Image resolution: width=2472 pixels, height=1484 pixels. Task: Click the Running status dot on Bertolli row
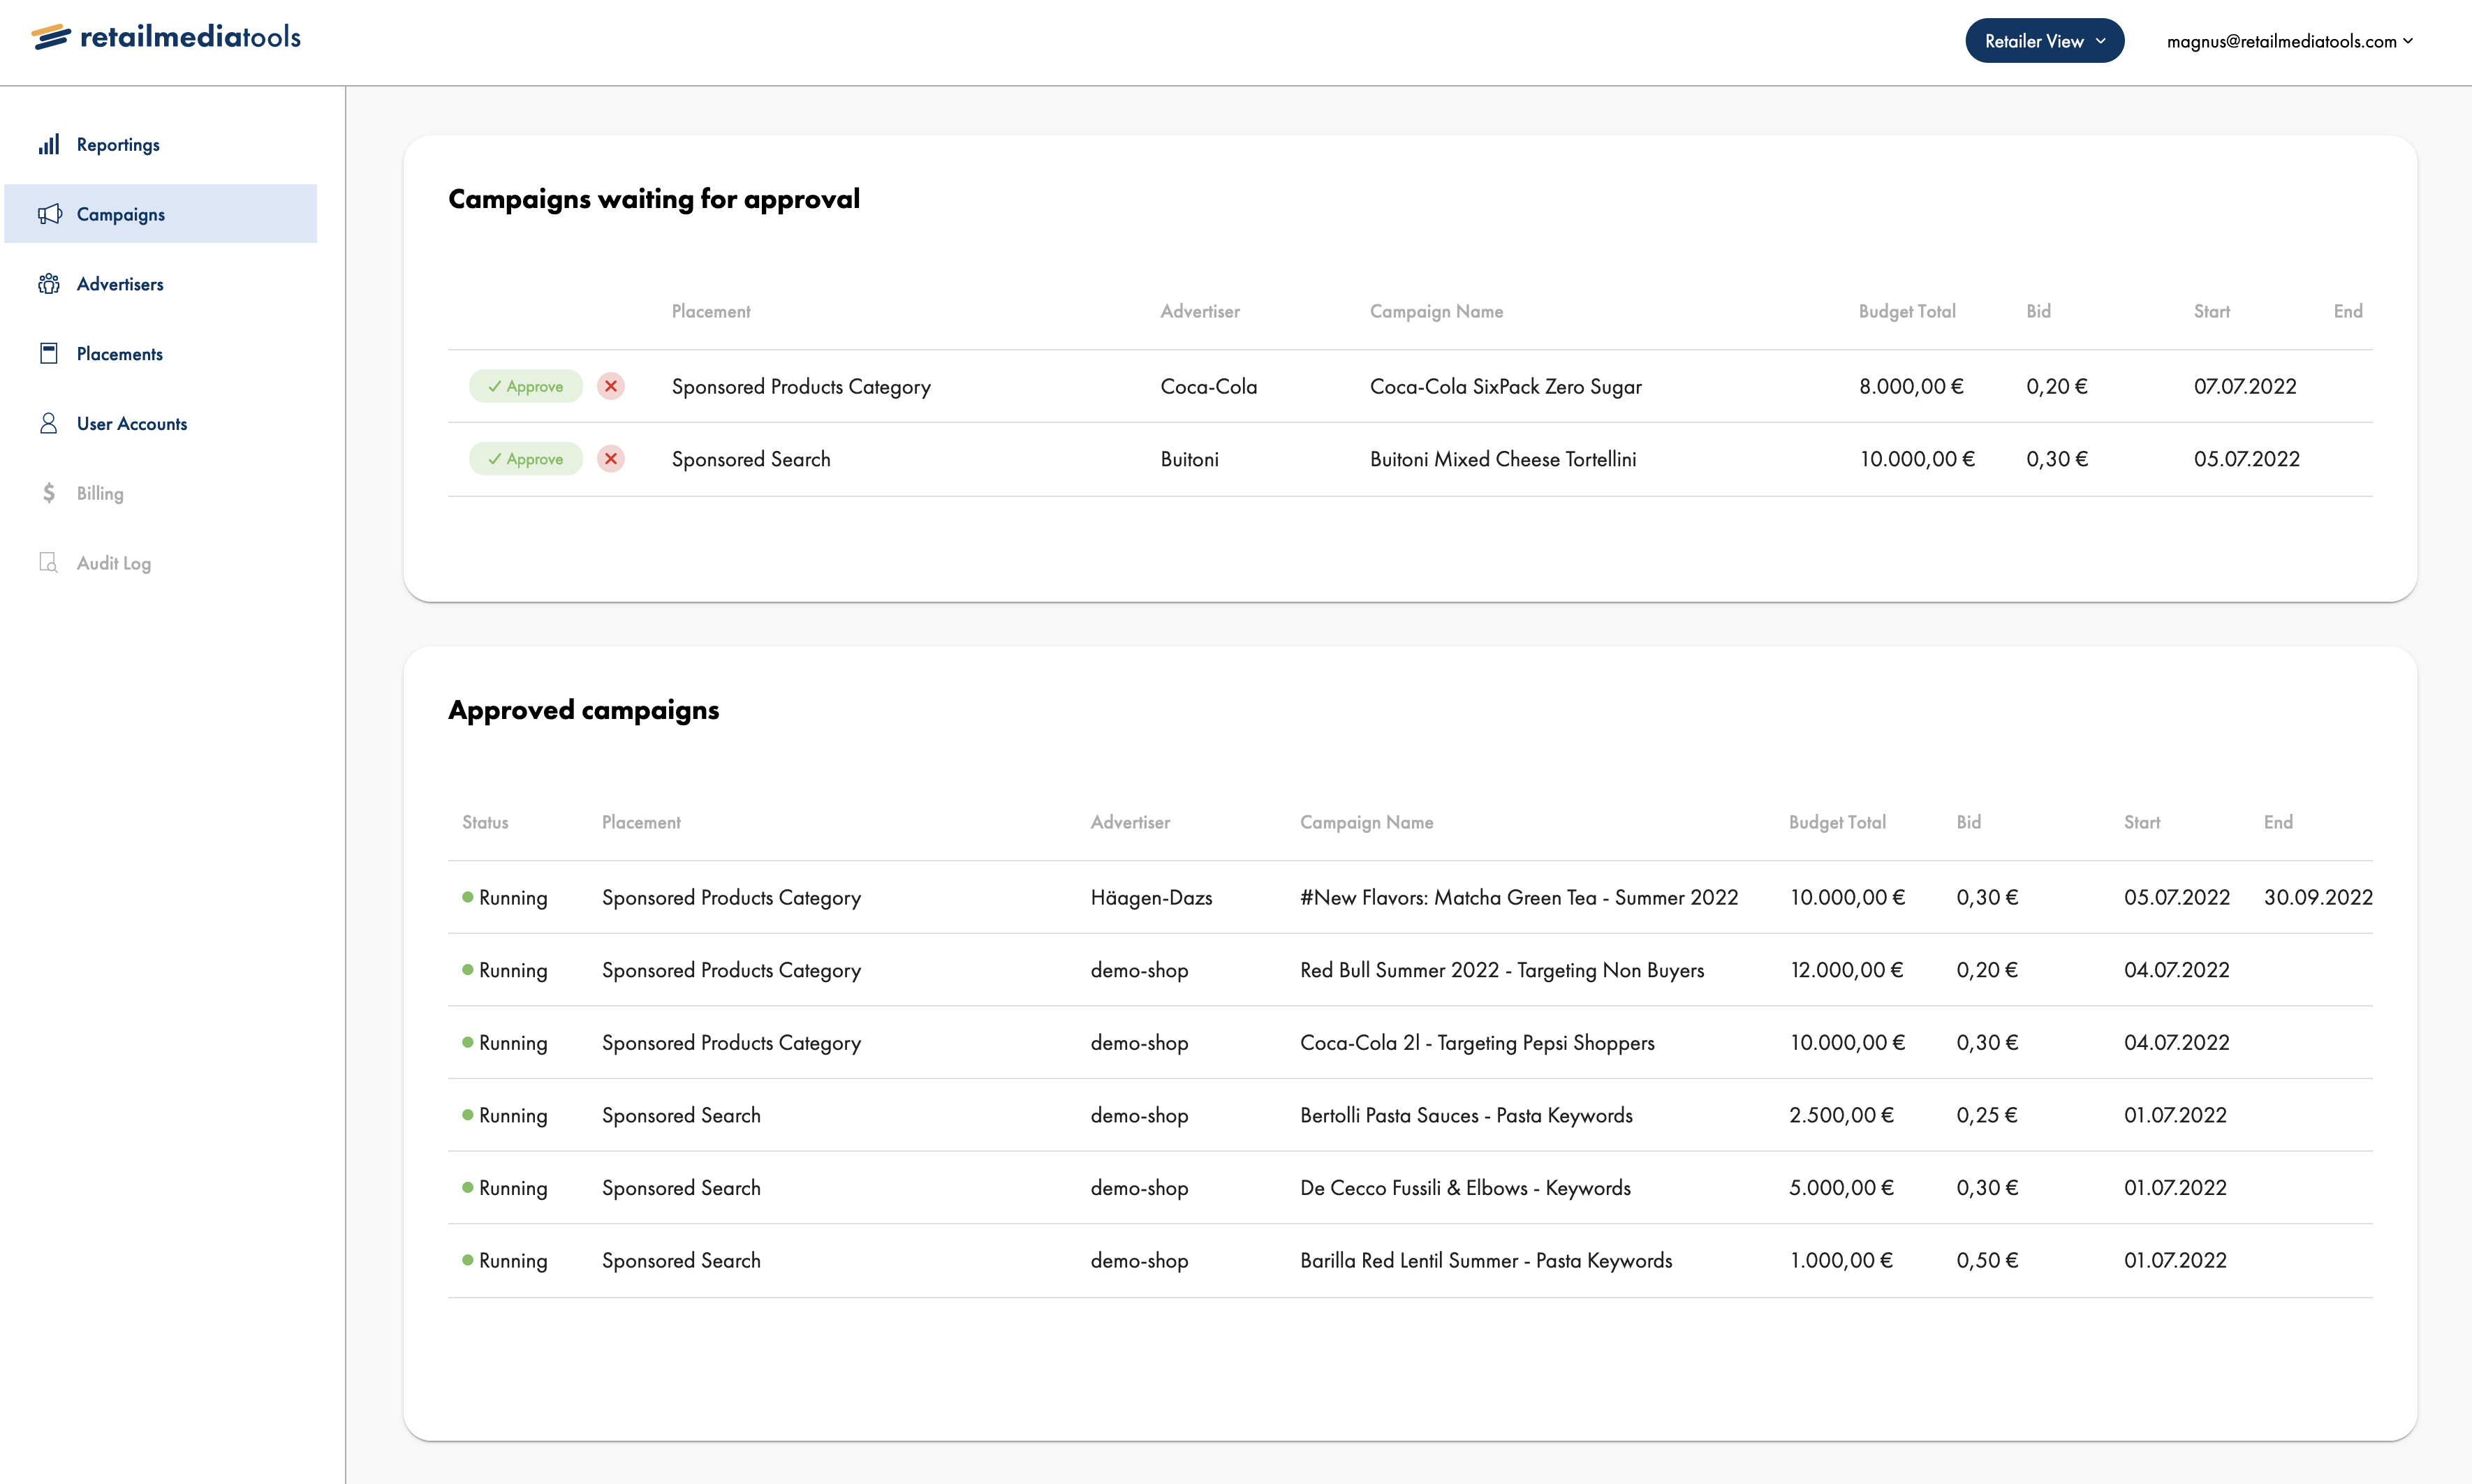click(466, 1115)
